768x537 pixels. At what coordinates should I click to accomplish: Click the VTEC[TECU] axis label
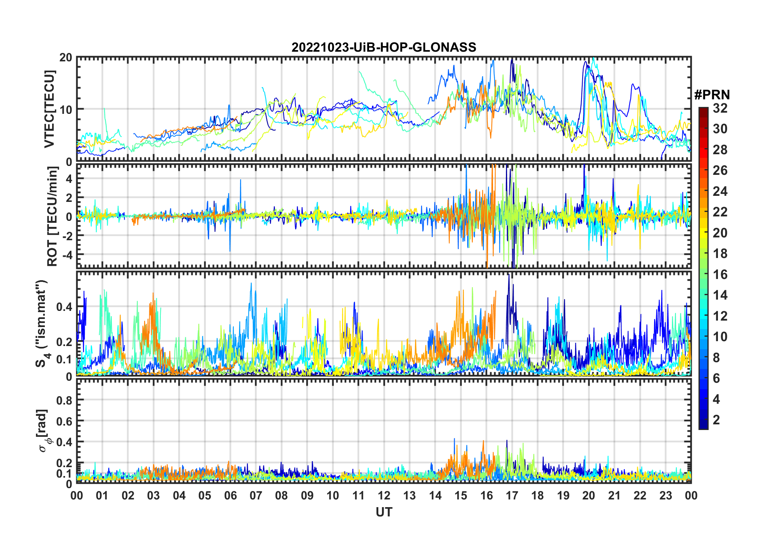[49, 109]
